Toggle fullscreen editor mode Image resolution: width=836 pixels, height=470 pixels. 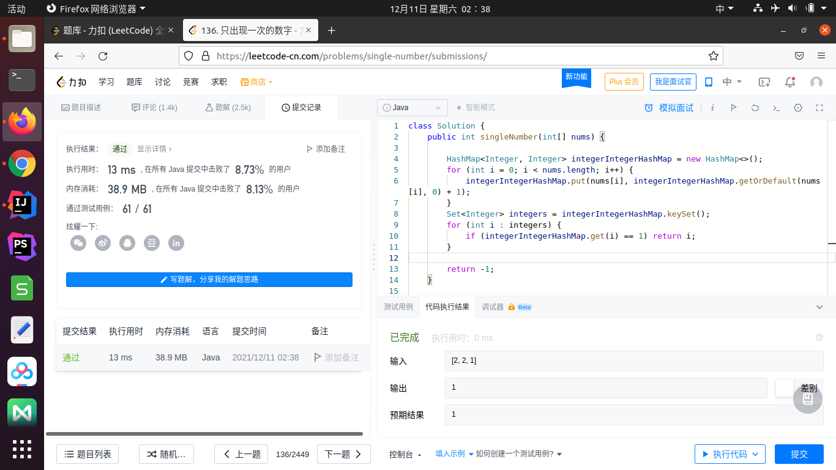[x=819, y=108]
